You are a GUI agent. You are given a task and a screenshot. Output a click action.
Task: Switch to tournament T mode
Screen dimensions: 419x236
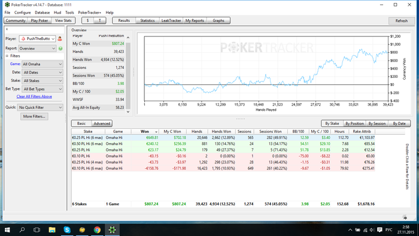tap(100, 20)
